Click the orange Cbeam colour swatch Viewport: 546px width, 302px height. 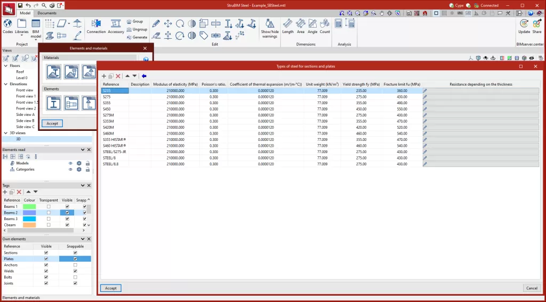click(29, 225)
